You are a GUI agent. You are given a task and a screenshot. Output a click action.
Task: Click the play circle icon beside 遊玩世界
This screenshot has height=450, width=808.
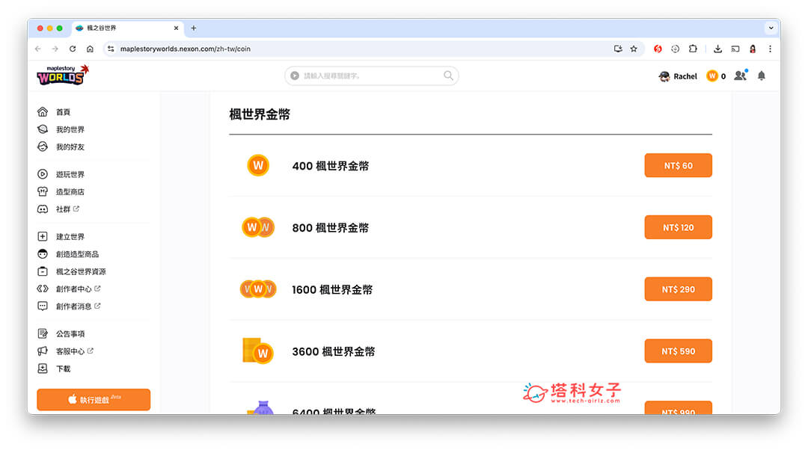(43, 174)
